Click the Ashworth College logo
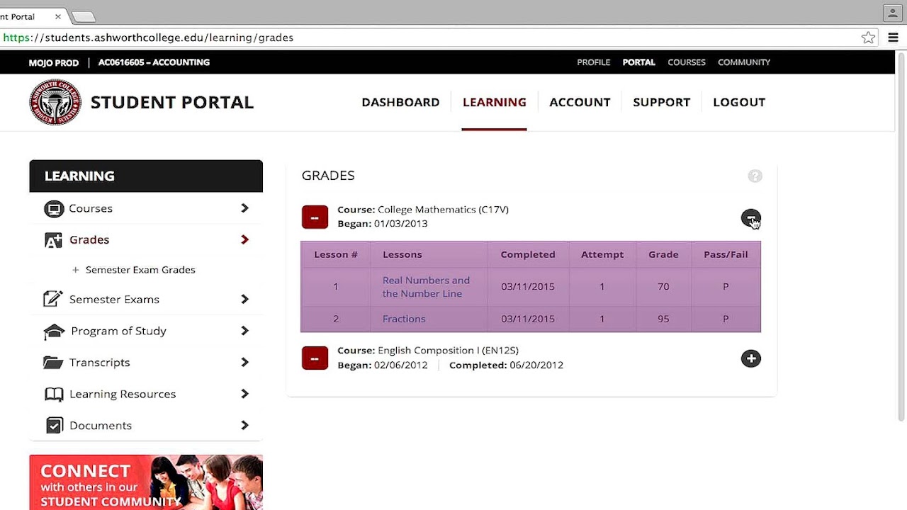Screen dimensions: 907x510 click(55, 101)
